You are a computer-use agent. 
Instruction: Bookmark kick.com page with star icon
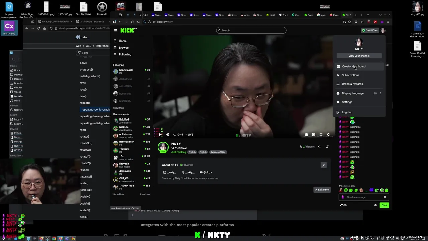tap(349, 22)
